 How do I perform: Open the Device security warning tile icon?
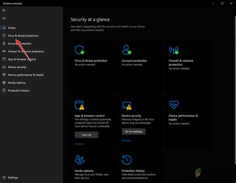tap(126, 105)
